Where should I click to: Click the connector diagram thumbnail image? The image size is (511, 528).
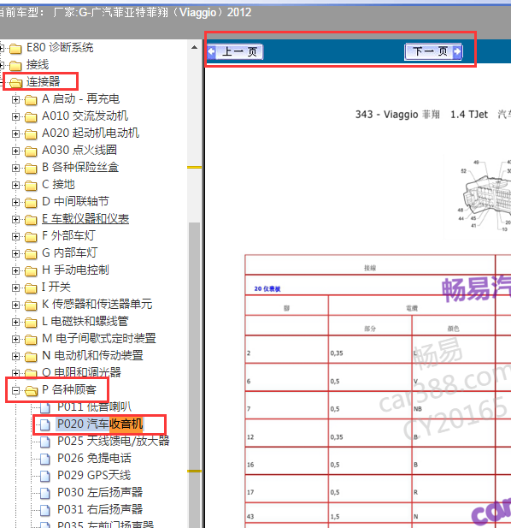tap(478, 197)
